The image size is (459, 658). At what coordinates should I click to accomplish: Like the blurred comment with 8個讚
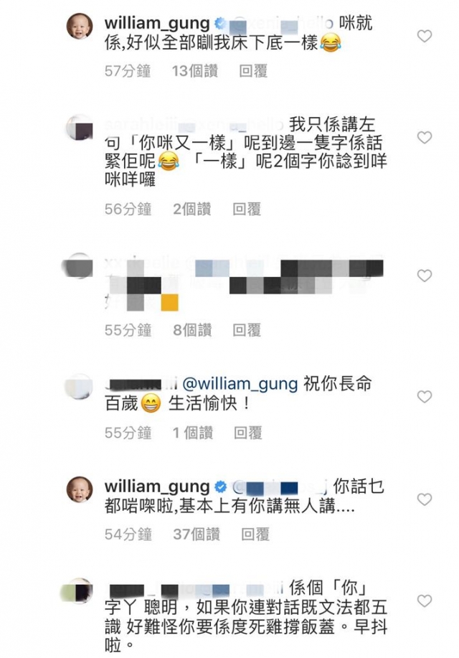coord(424,276)
